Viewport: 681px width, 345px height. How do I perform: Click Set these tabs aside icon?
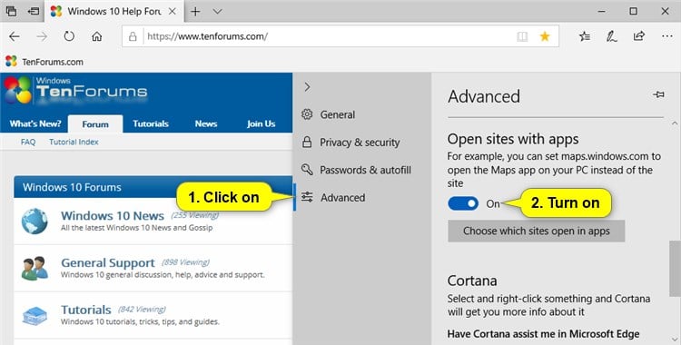tap(34, 11)
